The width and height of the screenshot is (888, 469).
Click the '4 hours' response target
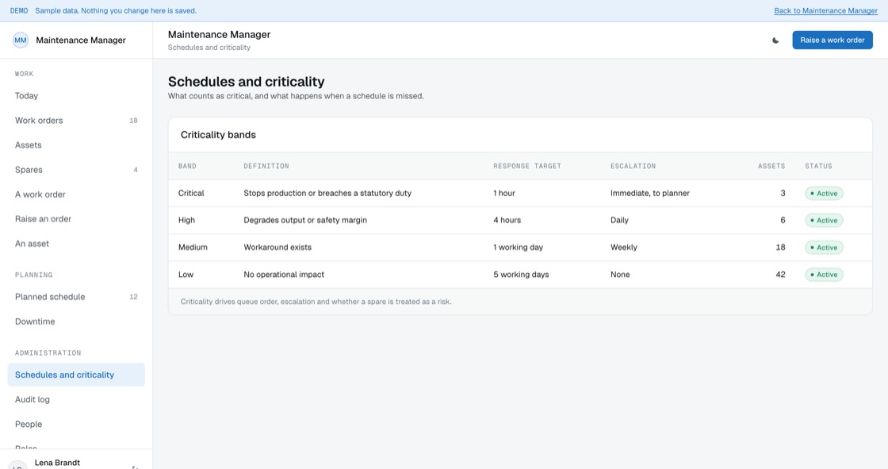[x=507, y=220]
